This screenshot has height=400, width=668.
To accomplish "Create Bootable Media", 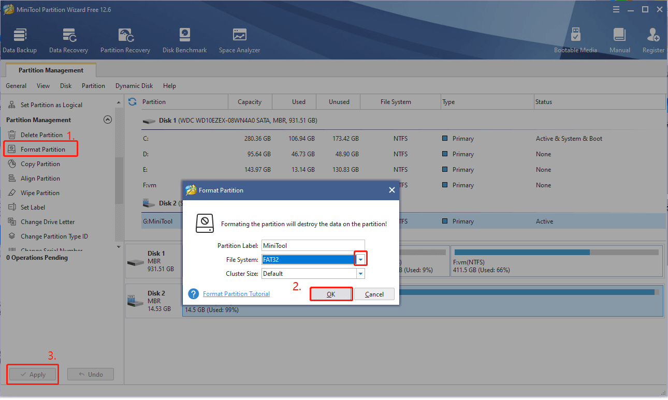I will click(x=575, y=40).
